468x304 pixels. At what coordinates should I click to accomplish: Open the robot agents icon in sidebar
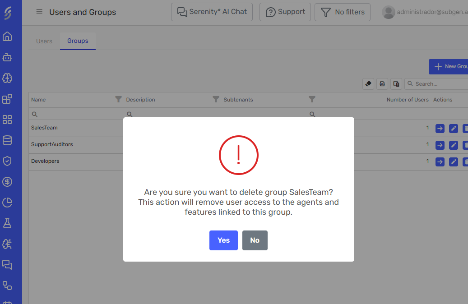pyautogui.click(x=7, y=58)
